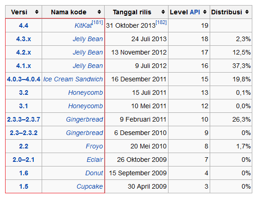256x197 pixels.
Task: Click the 37,3% distribution value
Action: pos(242,66)
